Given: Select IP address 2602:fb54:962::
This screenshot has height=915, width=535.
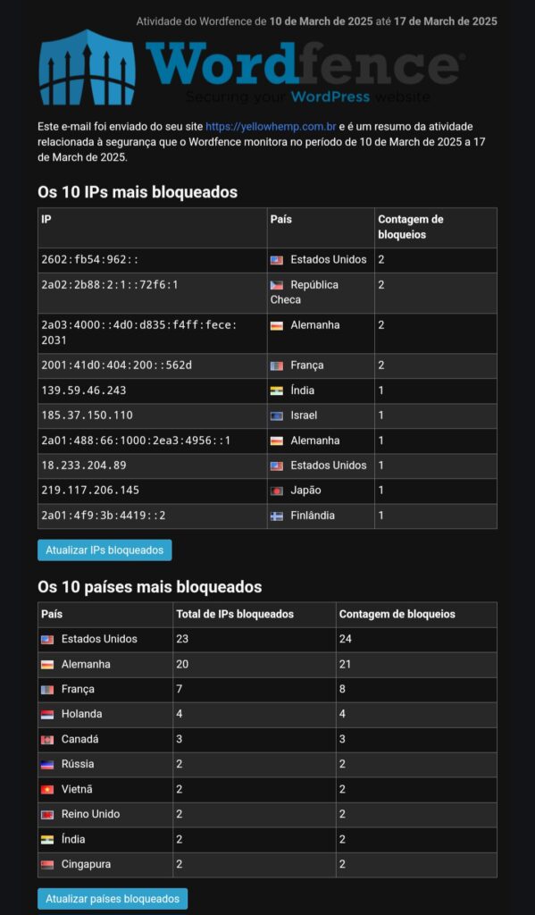Looking at the screenshot, I should 90,260.
